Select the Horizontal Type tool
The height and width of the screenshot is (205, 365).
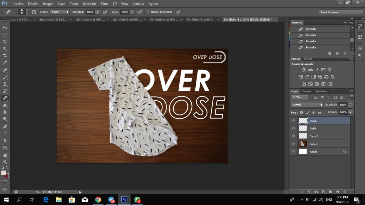click(x=5, y=133)
